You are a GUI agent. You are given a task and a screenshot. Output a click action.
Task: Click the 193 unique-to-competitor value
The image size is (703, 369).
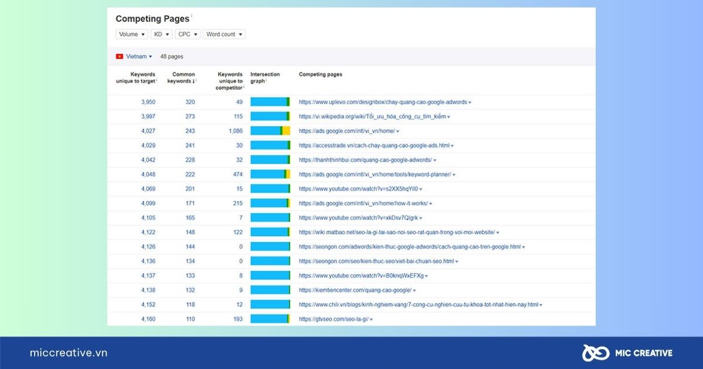click(237, 319)
